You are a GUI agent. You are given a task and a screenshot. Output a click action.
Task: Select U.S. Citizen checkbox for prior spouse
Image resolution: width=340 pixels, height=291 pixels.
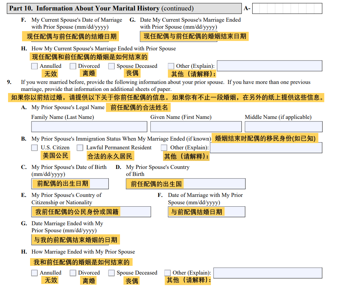[34, 148]
